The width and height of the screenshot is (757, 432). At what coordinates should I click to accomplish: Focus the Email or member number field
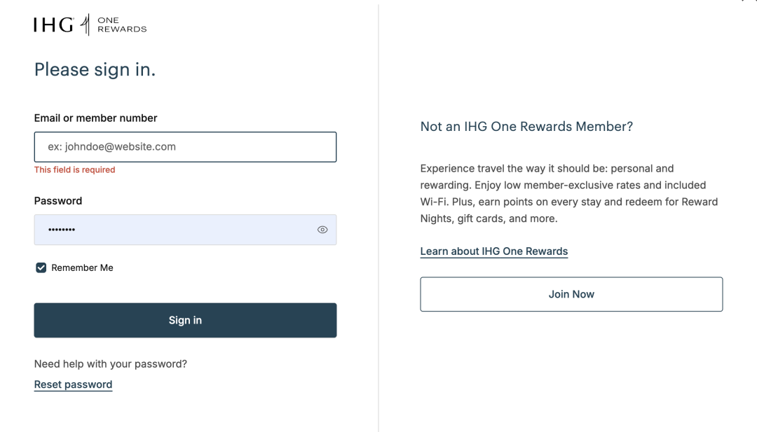point(185,146)
